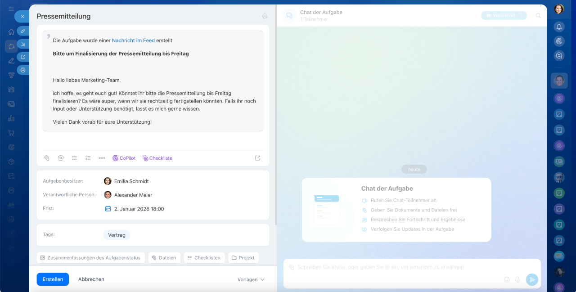Viewport: 576px width, 292px height.
Task: Insert a bulleted list
Action: coord(74,158)
